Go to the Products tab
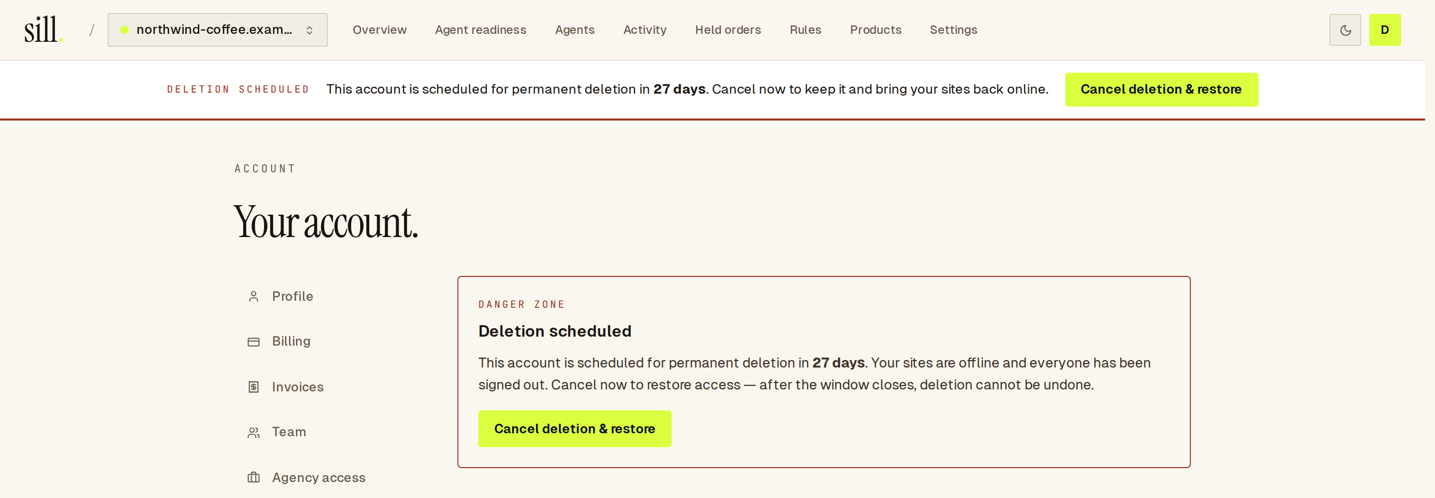The height and width of the screenshot is (498, 1435). (x=875, y=30)
